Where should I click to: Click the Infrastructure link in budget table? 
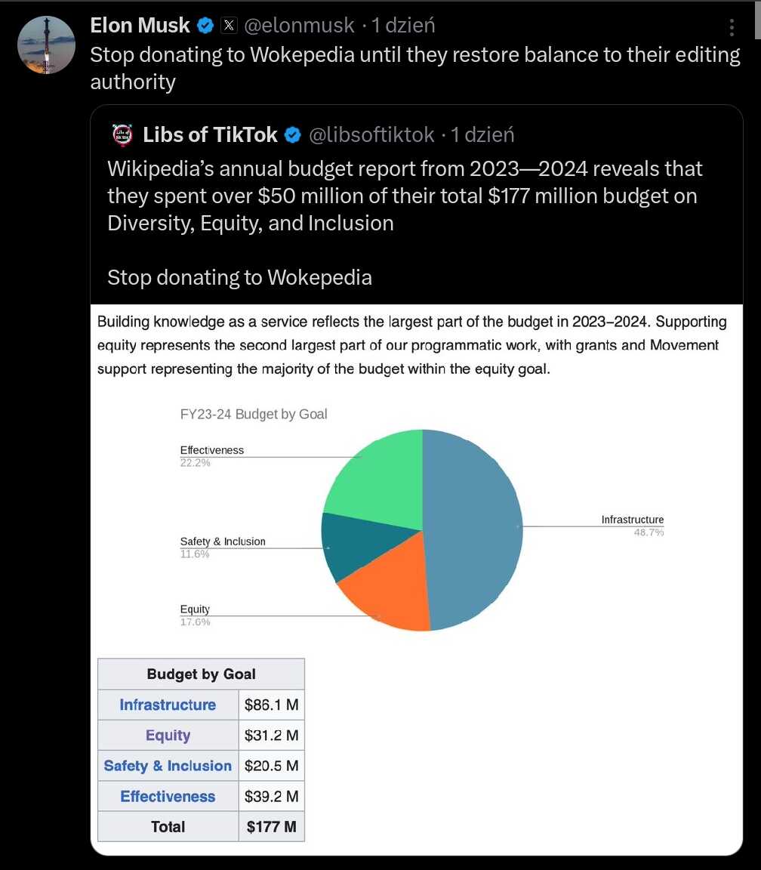coord(168,705)
